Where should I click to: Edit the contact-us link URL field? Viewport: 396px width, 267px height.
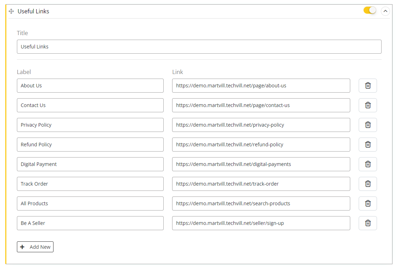[x=261, y=105]
